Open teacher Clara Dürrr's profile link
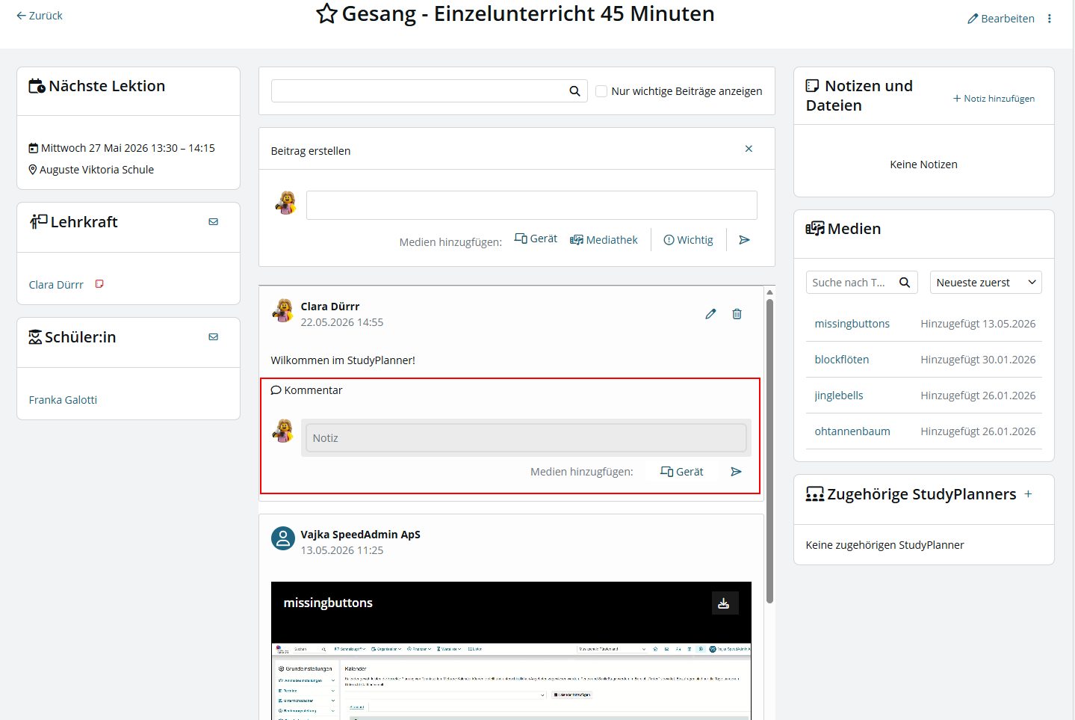Screen dimensions: 1075x720 click(x=56, y=285)
